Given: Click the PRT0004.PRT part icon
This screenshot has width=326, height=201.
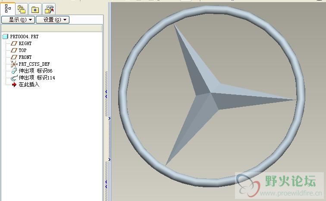Looking at the screenshot, I should (6, 37).
